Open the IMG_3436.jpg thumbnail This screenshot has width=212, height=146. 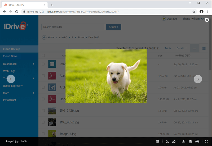52,111
